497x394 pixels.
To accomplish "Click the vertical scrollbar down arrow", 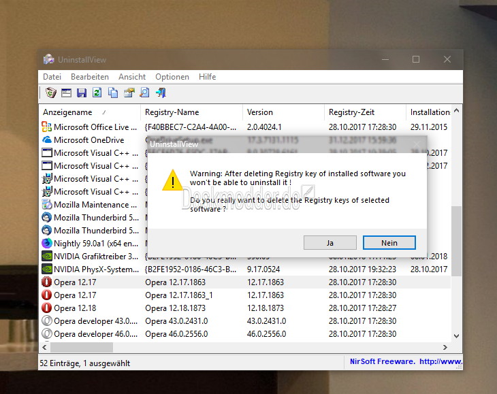I will (456, 335).
